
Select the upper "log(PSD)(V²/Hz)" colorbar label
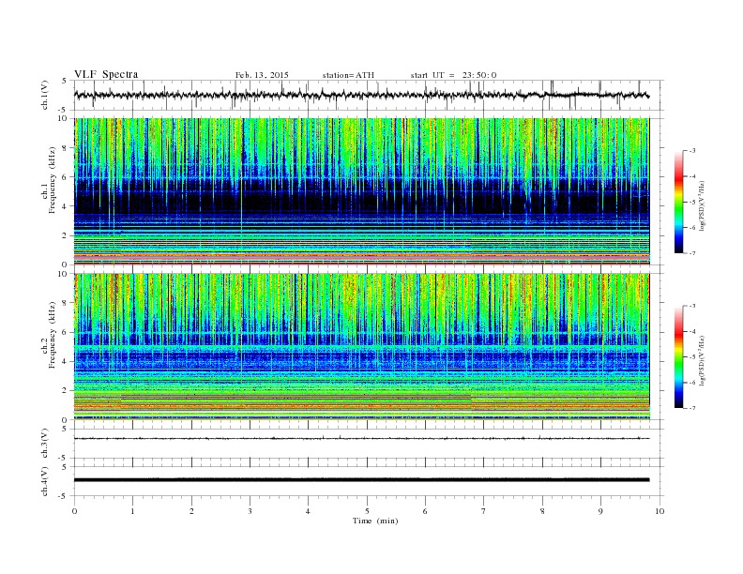click(x=702, y=205)
